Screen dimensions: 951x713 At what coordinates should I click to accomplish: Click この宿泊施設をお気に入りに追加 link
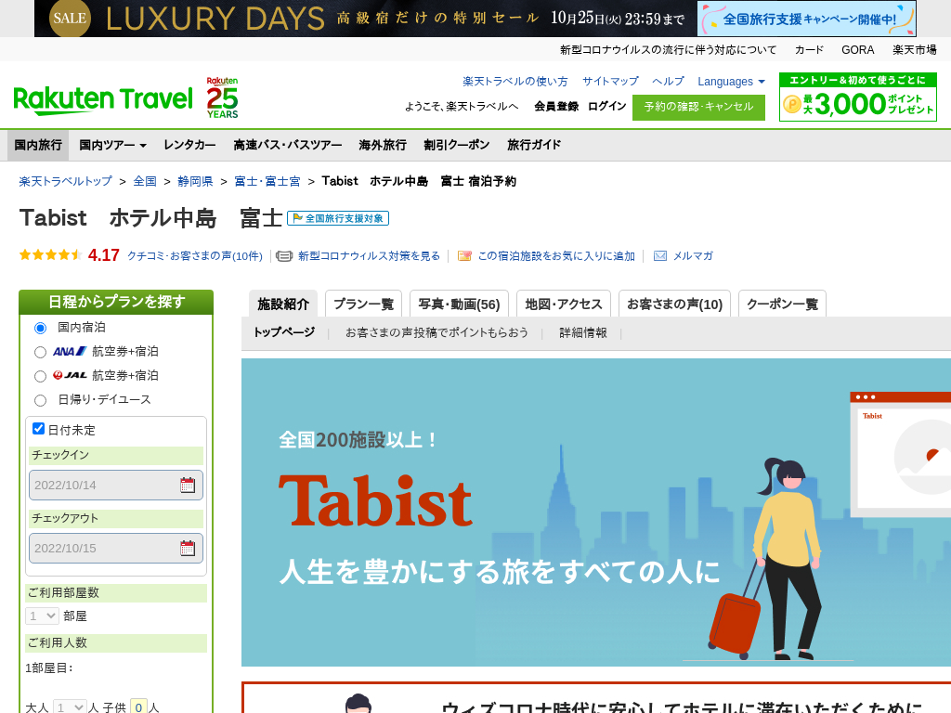[x=556, y=256]
